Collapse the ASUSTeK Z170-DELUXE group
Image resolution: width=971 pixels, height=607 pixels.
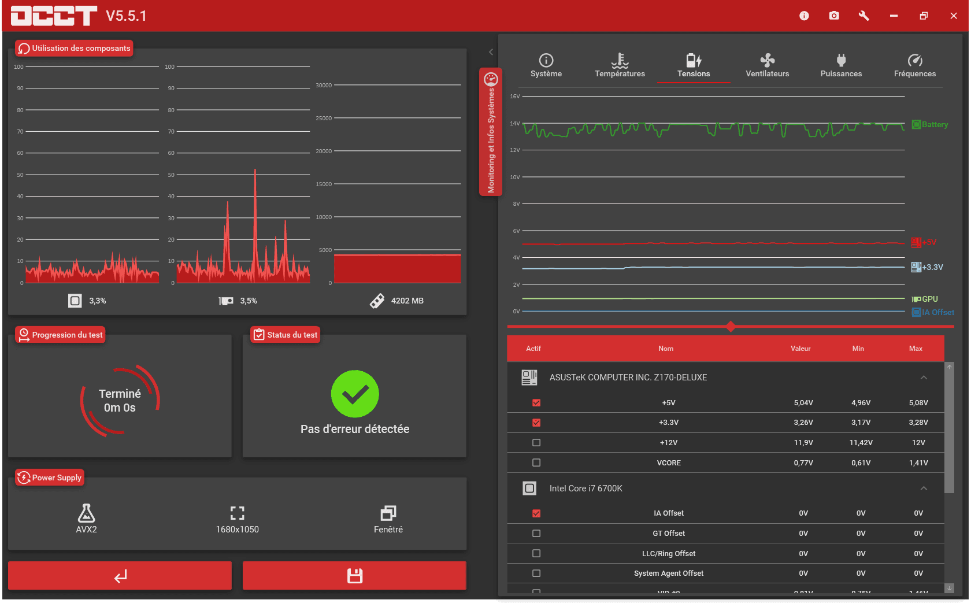(924, 377)
